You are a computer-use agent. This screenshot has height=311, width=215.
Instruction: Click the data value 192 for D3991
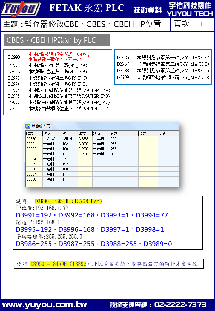pyautogui.click(x=70, y=144)
